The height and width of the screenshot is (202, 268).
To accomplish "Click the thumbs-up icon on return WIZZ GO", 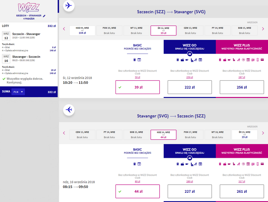I will (190, 158).
